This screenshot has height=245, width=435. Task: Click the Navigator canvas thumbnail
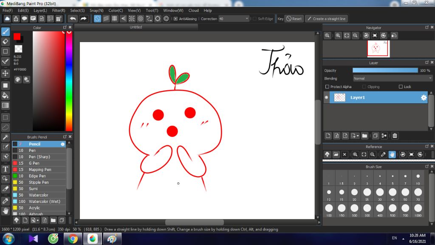[x=379, y=48]
